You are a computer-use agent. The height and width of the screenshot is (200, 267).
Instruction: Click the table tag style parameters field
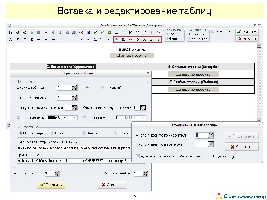pos(74,148)
